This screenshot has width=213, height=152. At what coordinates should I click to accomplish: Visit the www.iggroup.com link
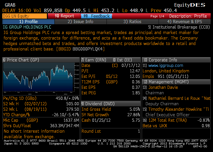(166, 65)
